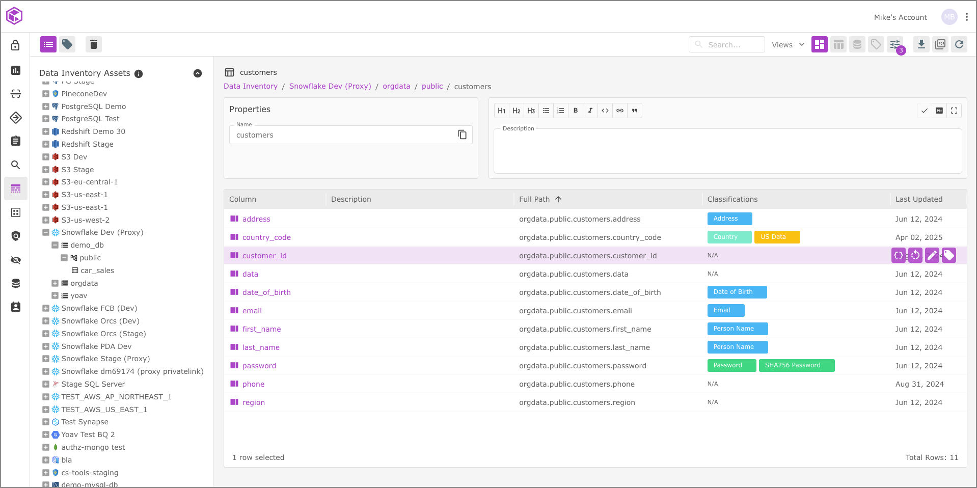
Task: Click the Column header in table
Action: click(x=242, y=199)
